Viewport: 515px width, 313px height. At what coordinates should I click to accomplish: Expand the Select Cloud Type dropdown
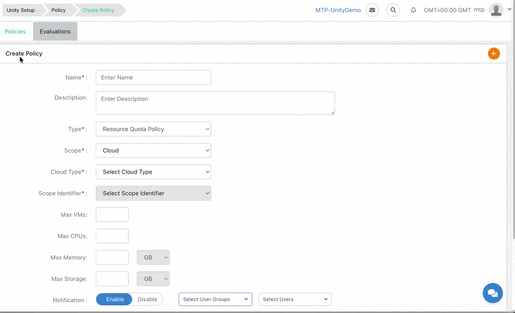(x=153, y=172)
